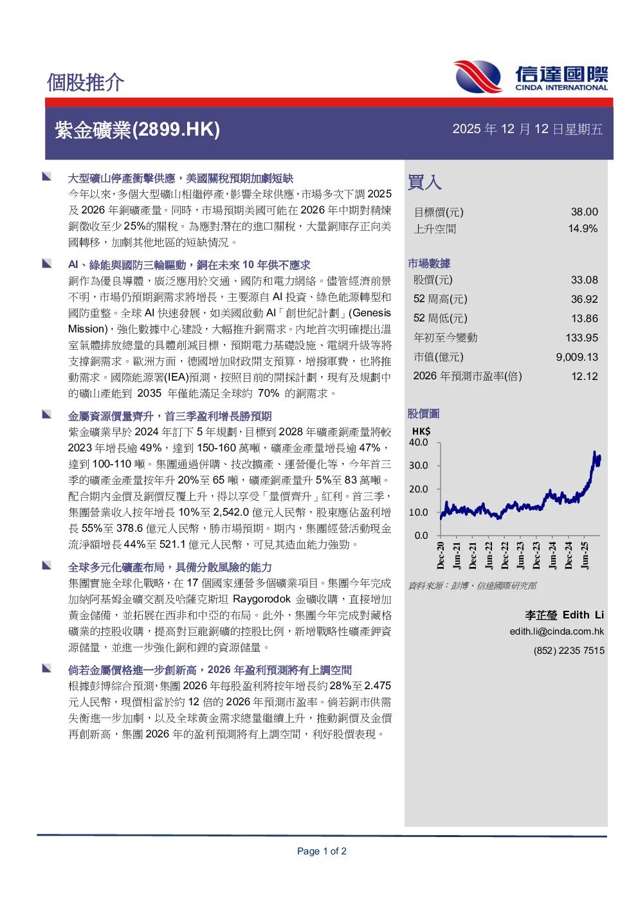This screenshot has height=902, width=638.
Task: Click bullet marker beside AI、綠能與國防三輪驅動 heading
Action: coord(47,263)
